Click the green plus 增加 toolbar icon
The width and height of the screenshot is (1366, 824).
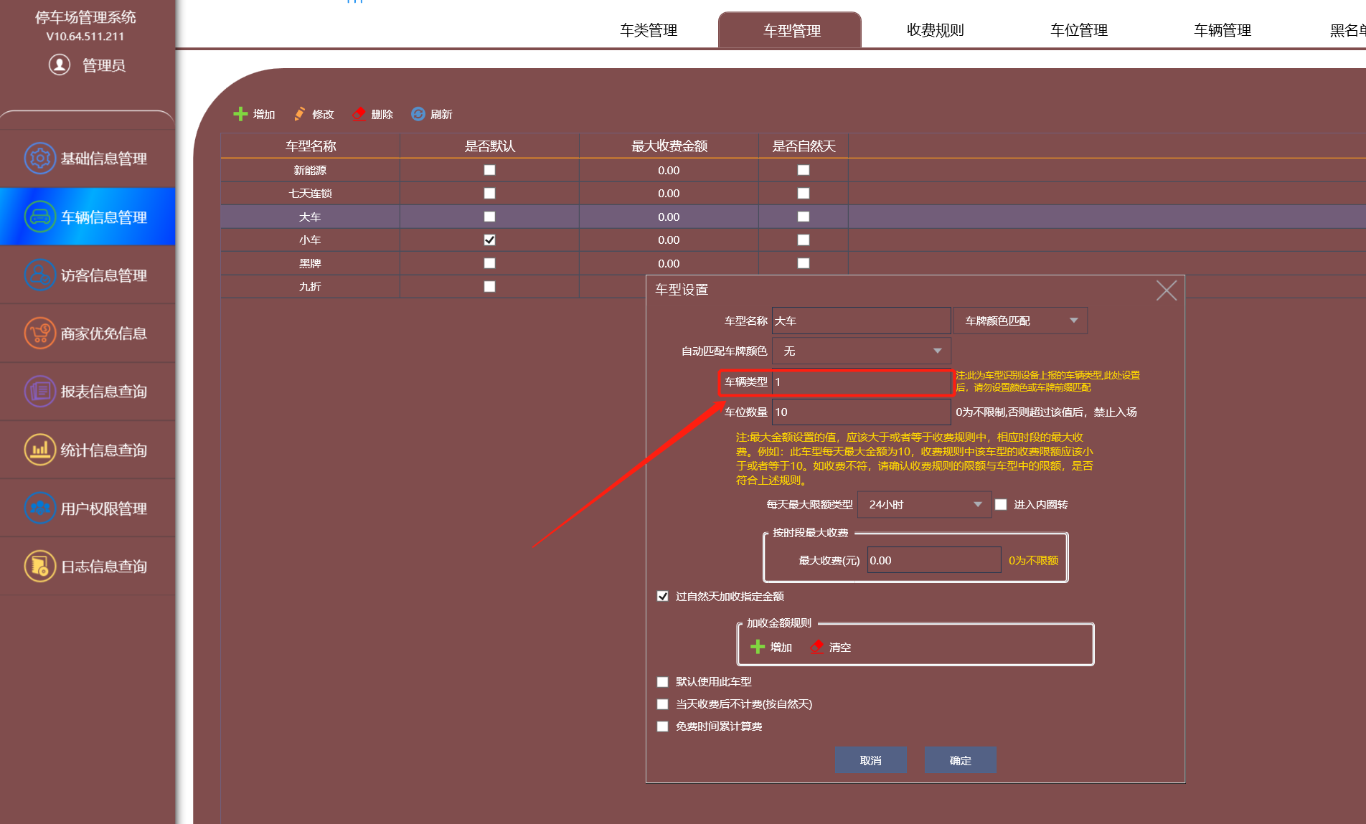[240, 114]
